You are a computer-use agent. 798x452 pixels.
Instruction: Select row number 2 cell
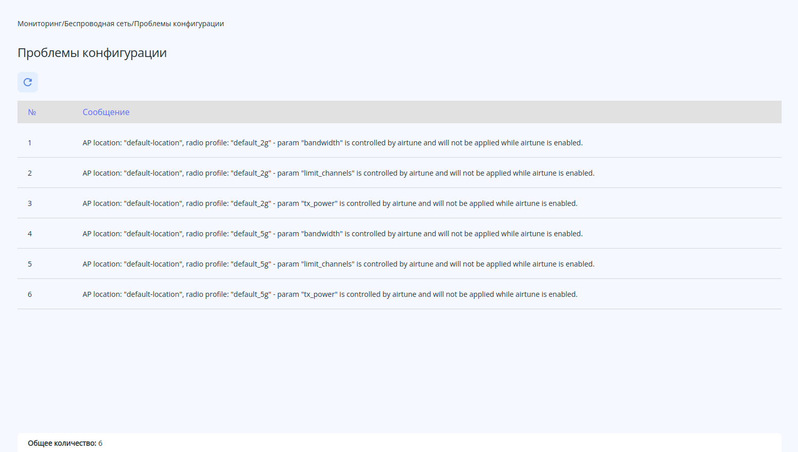pos(30,173)
